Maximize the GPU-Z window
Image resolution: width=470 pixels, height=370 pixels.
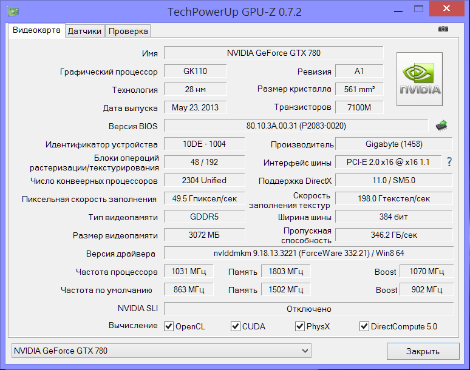(x=418, y=8)
